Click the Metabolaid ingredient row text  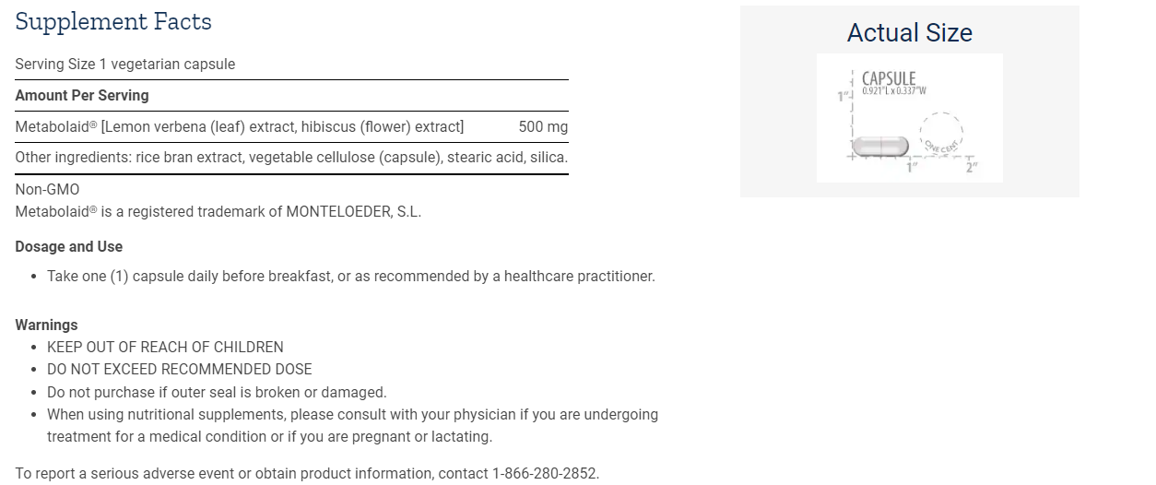(240, 126)
